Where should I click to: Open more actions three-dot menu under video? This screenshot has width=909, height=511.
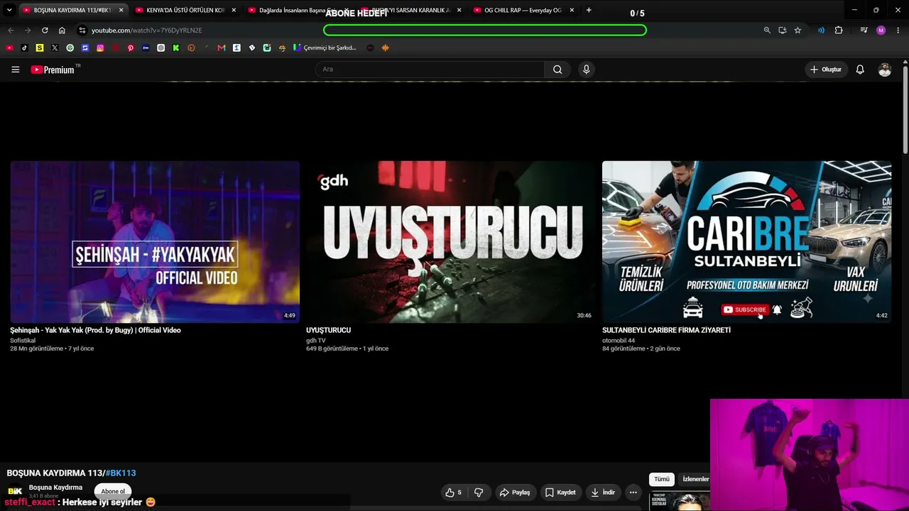[633, 493]
